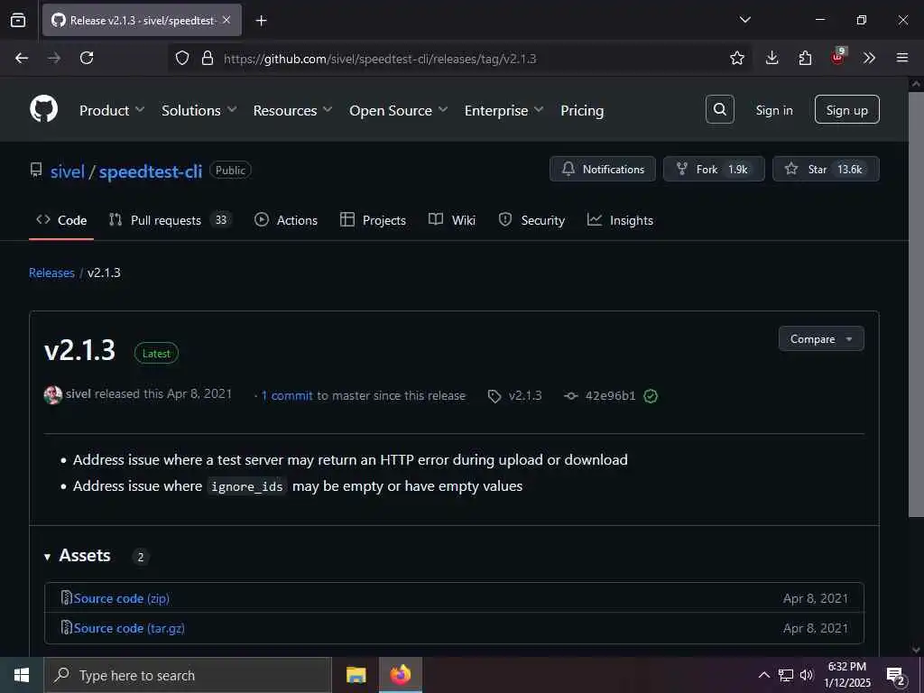This screenshot has width=924, height=693.
Task: Click the tracking protection shield icon
Action: point(182,58)
